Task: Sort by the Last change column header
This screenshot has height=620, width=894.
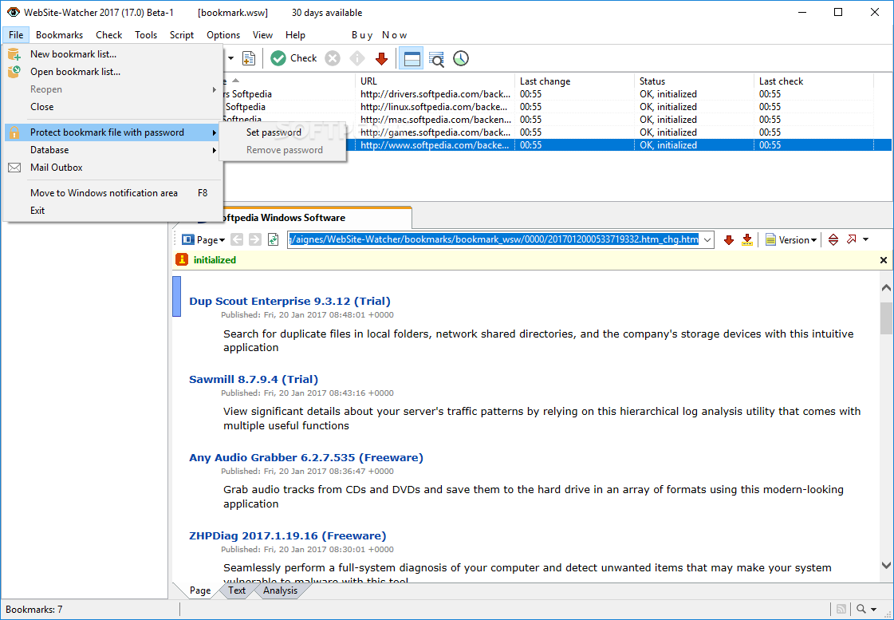Action: (574, 81)
